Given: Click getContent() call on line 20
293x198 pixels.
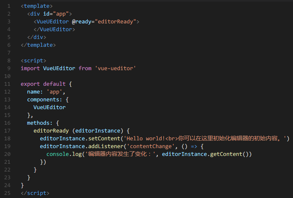Looking at the screenshot, I should click(x=229, y=154).
